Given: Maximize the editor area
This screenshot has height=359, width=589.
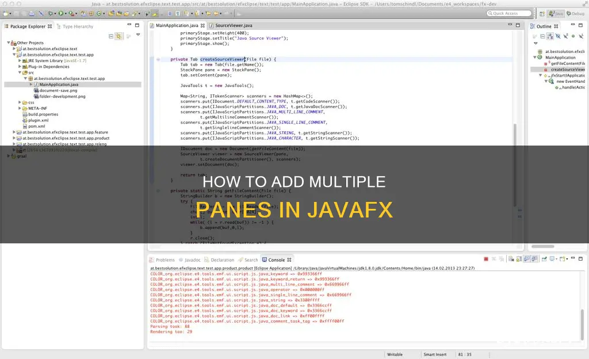Looking at the screenshot, I should coord(518,25).
